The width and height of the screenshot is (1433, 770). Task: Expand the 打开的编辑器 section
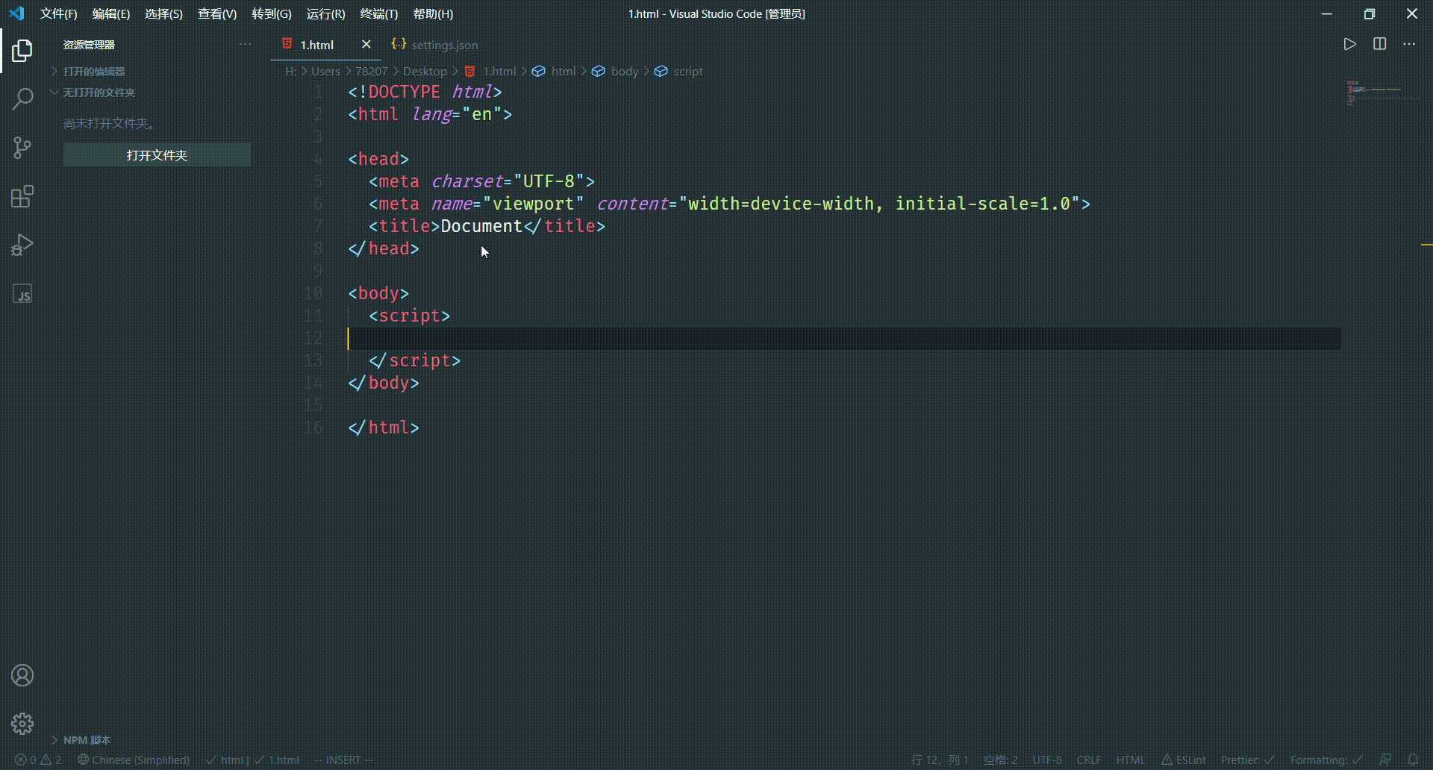click(x=94, y=72)
